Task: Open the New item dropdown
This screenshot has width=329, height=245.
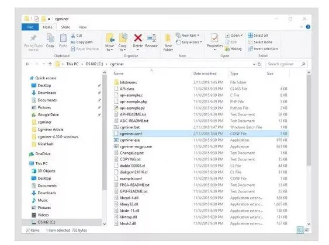Action: pos(188,36)
